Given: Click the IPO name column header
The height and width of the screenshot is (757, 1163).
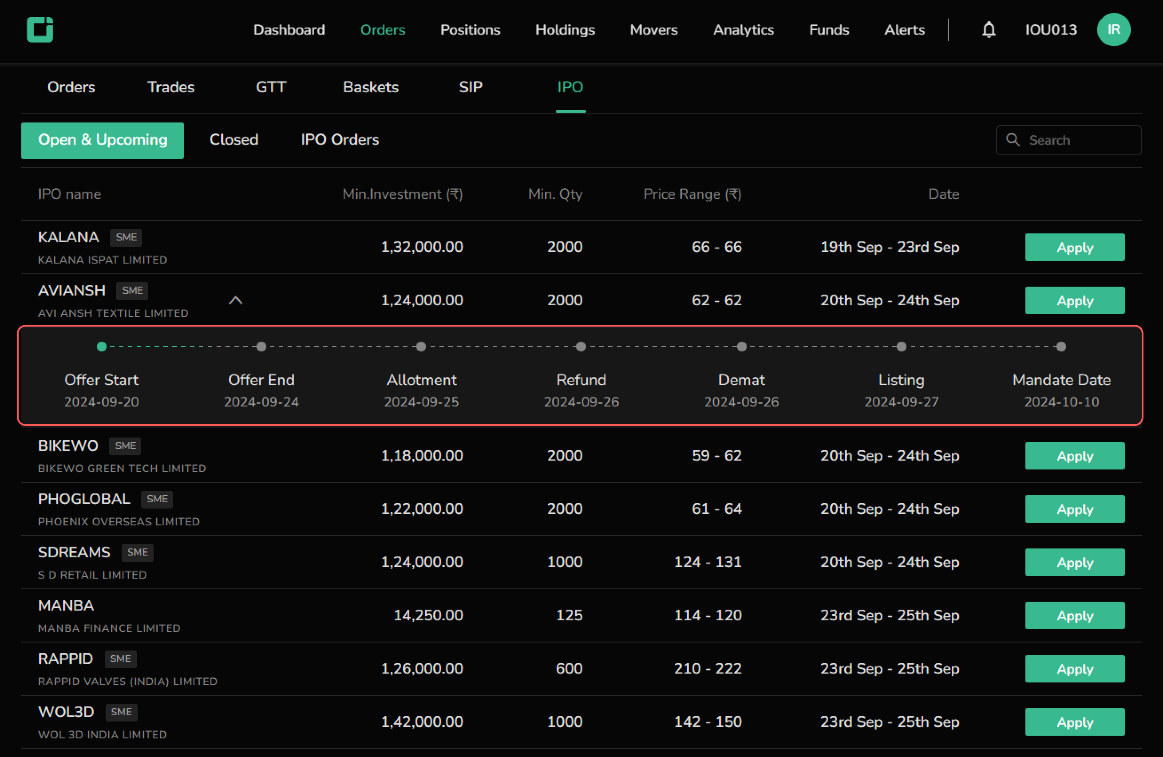Looking at the screenshot, I should point(69,194).
